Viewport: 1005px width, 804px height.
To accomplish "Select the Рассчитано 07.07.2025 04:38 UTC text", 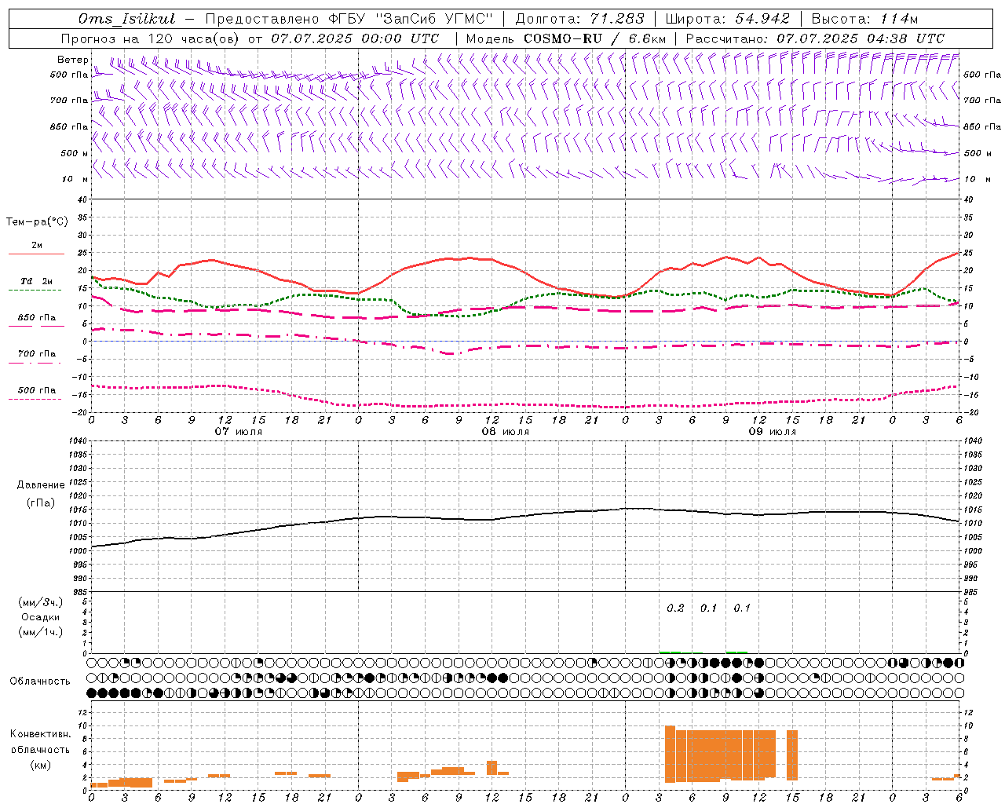I will click(x=815, y=38).
